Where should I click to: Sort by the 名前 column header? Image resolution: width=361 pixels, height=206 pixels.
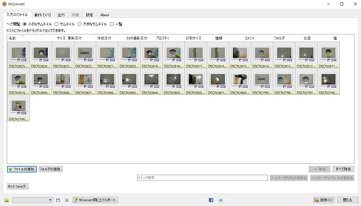coord(22,38)
